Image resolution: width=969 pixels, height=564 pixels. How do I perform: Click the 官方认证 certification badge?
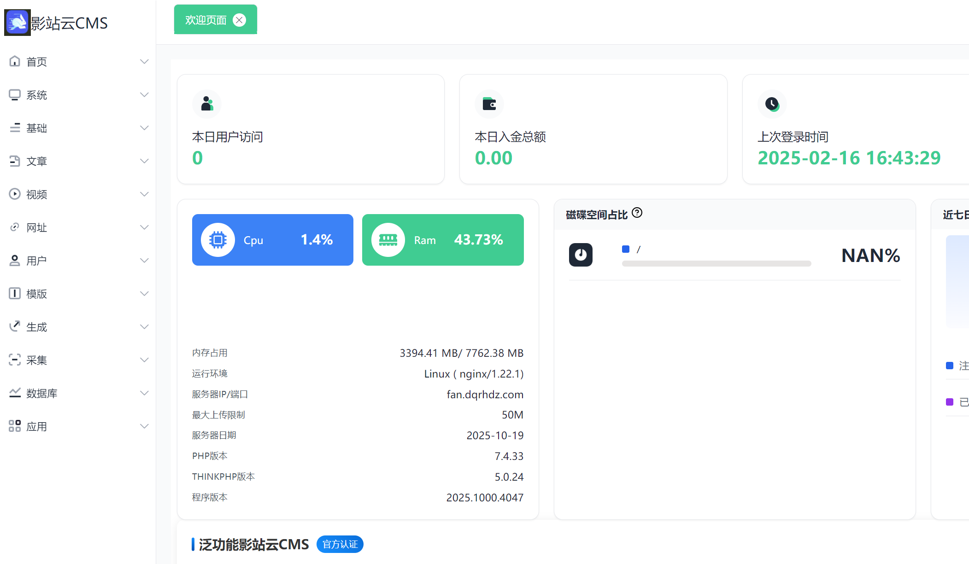340,544
